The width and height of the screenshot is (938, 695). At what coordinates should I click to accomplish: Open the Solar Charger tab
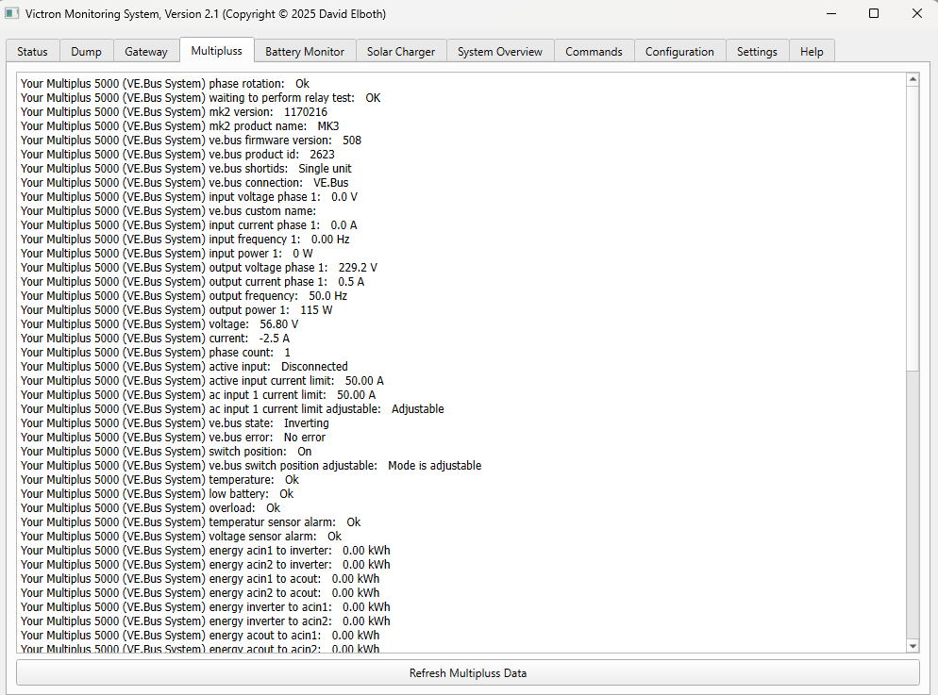click(x=401, y=51)
